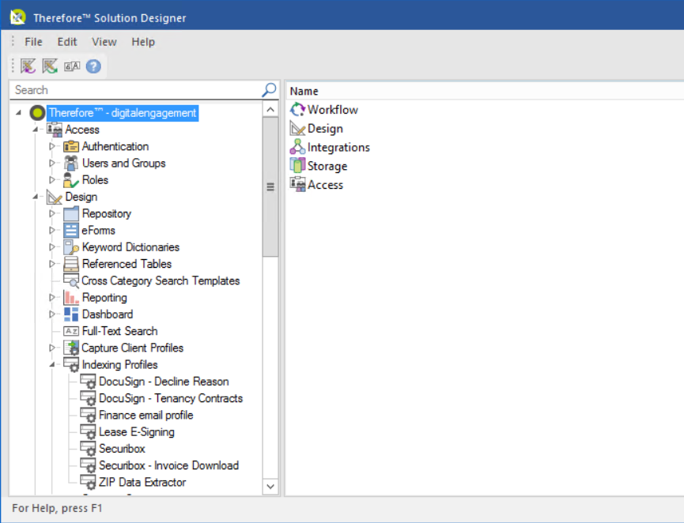Image resolution: width=684 pixels, height=523 pixels.
Task: Click the Repository folder icon
Action: point(71,213)
